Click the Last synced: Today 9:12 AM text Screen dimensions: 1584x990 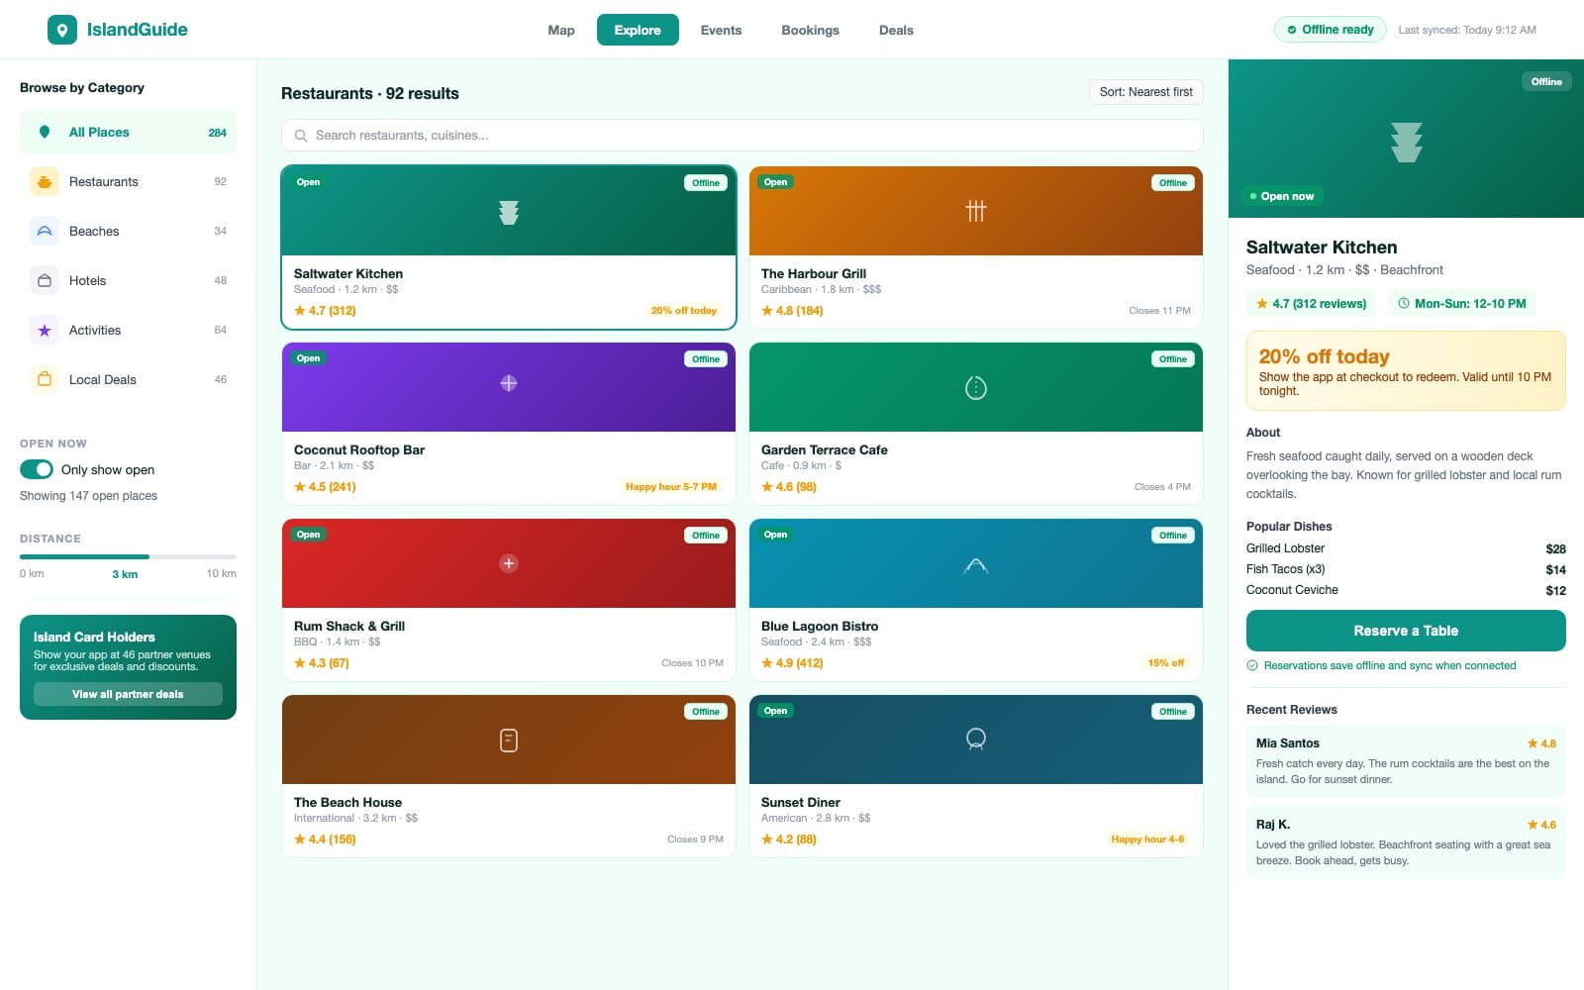pos(1467,30)
